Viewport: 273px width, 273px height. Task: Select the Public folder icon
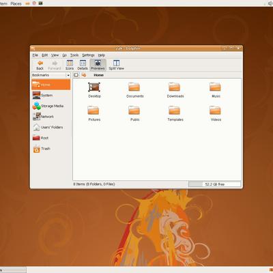134,111
